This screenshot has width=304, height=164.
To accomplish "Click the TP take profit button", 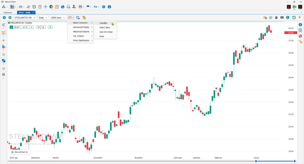I will [x=38, y=27].
